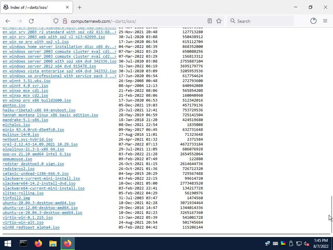Image resolution: width=333 pixels, height=250 pixels.
Task: Download en_winxp_mce_cd1.iso
Action: [x=25, y=90]
